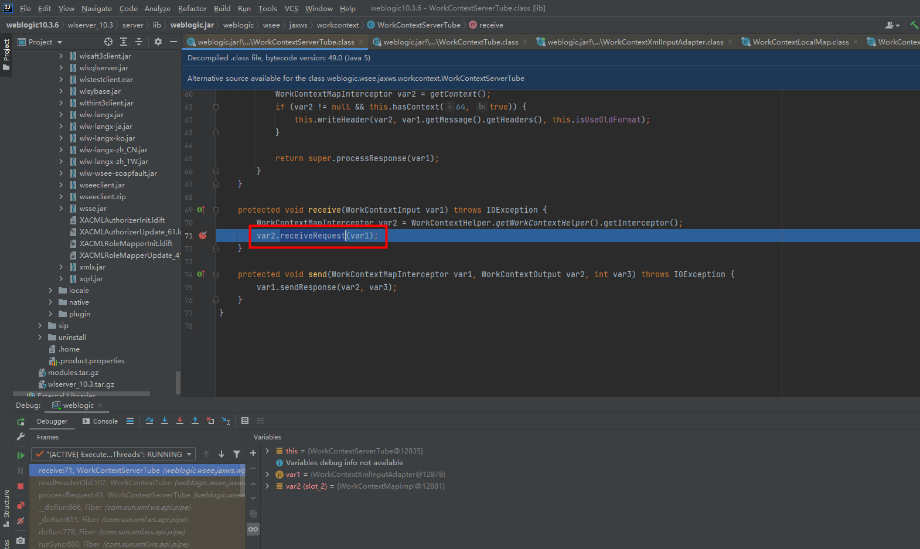The height and width of the screenshot is (549, 920).
Task: Click the Show Execution Point icon
Action: 130,421
